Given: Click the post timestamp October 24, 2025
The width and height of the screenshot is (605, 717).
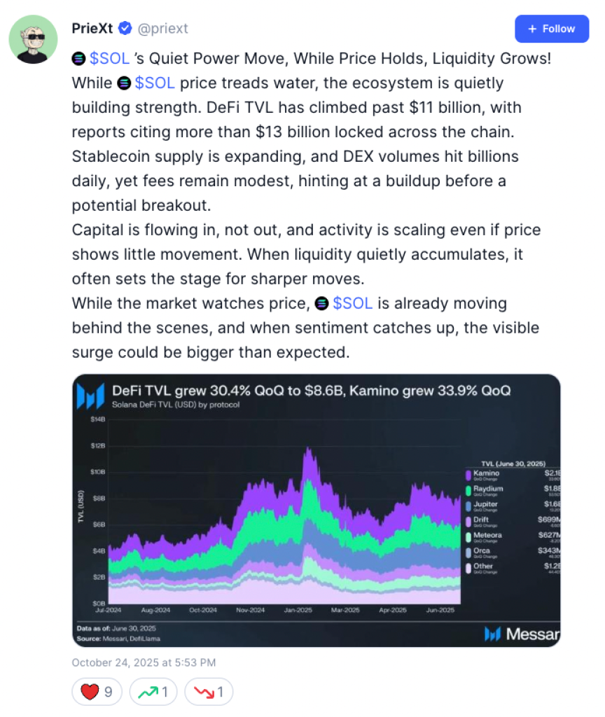Looking at the screenshot, I should 144,662.
